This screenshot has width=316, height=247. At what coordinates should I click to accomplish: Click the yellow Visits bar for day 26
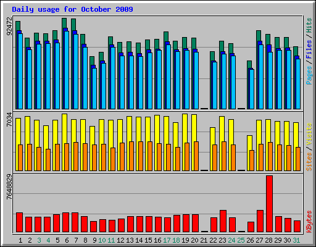(249, 143)
